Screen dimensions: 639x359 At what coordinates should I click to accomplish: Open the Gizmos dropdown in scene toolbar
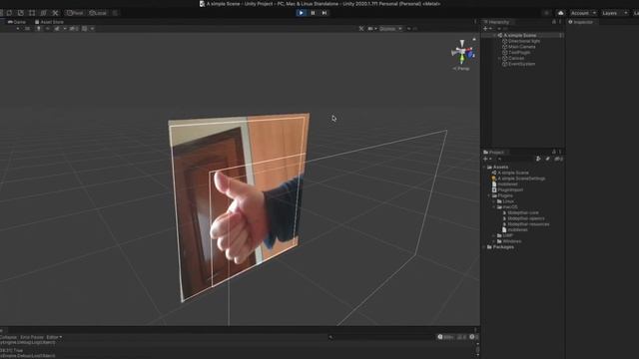[x=390, y=29]
